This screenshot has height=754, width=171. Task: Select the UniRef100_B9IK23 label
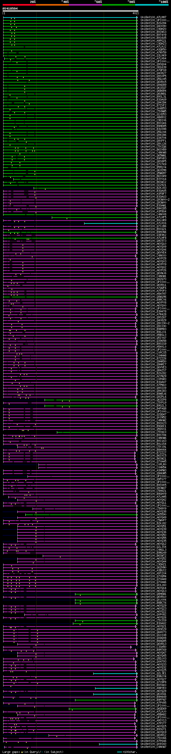click(x=153, y=423)
